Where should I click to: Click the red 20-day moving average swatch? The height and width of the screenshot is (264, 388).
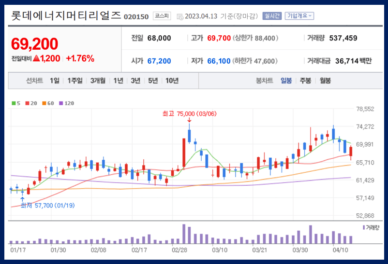click(27, 103)
